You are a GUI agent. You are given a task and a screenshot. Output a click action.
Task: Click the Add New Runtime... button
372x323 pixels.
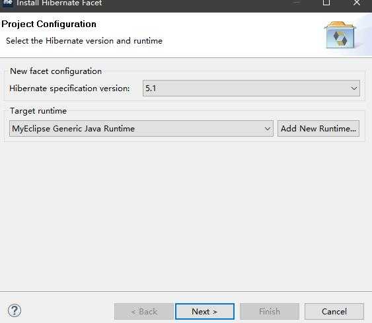pos(318,129)
